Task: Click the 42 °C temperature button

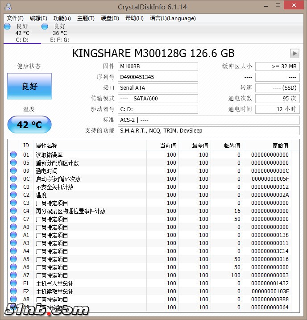Action: coord(29,125)
